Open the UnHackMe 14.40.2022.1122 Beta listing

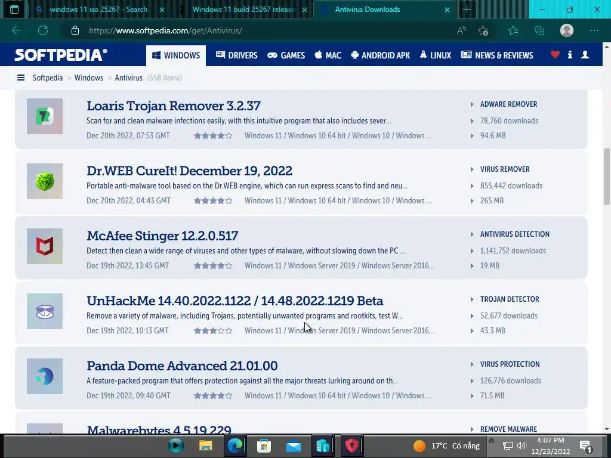pos(234,301)
